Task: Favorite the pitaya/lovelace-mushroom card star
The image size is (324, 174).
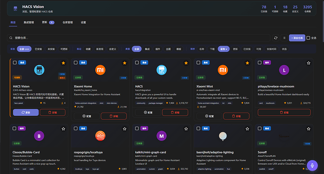Action: coord(309,63)
